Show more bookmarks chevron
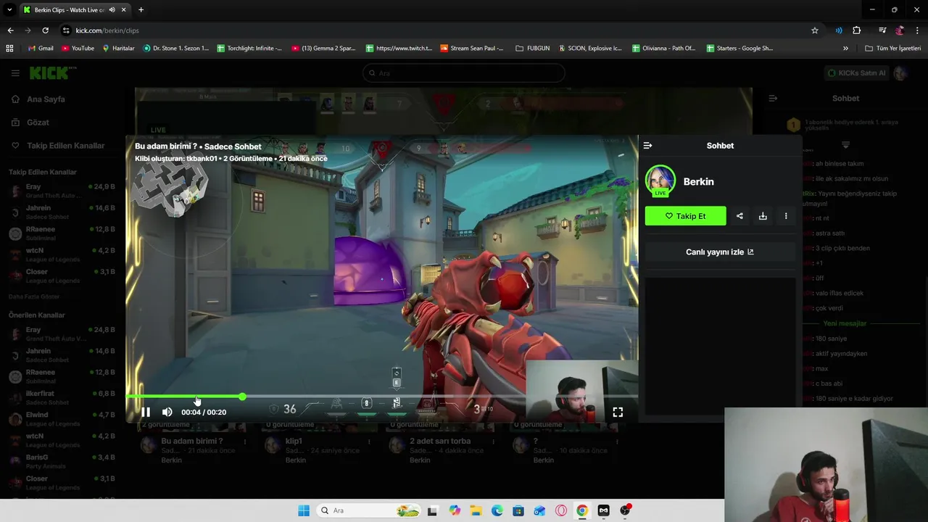This screenshot has height=522, width=928. pyautogui.click(x=845, y=49)
